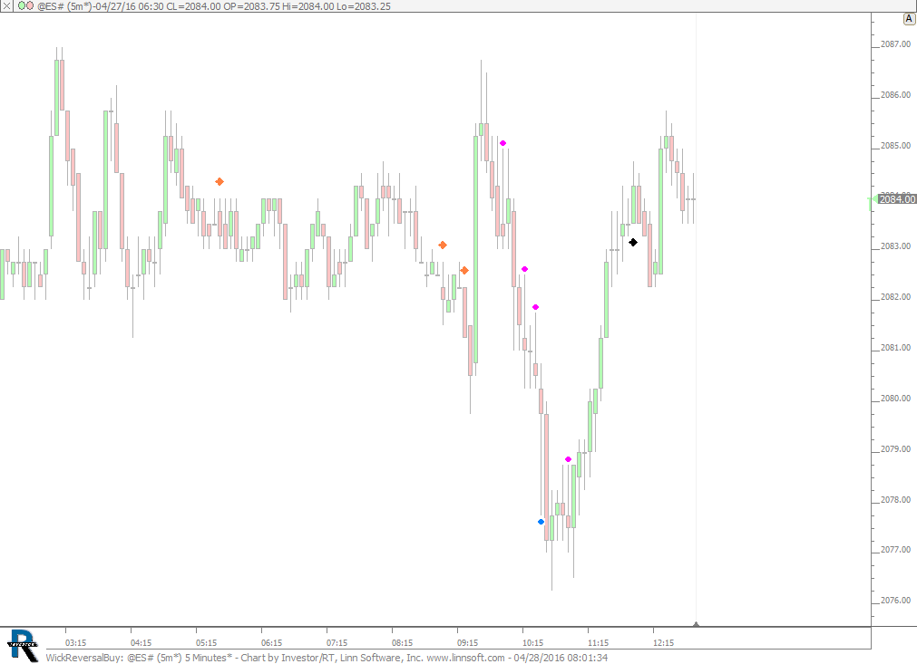Open the www.linnsoft.com link in footer

465,658
